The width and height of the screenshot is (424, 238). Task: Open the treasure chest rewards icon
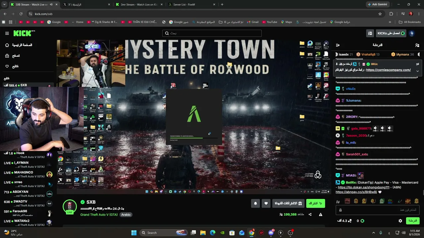[370, 33]
